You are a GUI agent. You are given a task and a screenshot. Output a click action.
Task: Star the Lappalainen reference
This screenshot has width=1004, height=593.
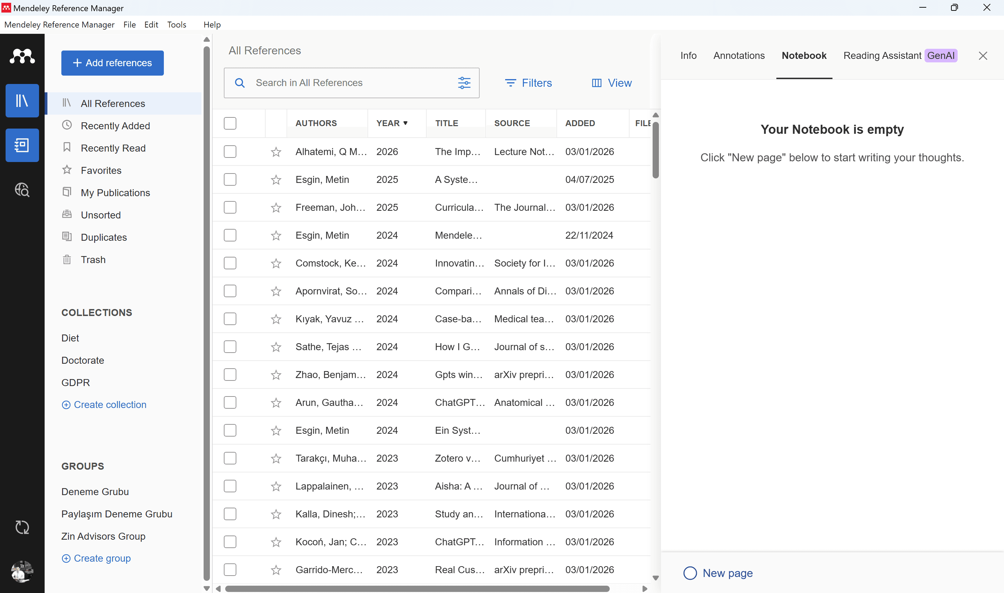coord(276,486)
